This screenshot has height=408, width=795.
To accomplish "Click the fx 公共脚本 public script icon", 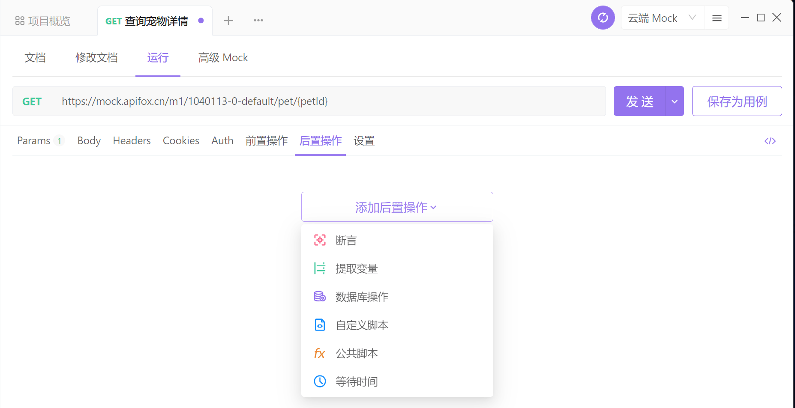I will point(320,353).
